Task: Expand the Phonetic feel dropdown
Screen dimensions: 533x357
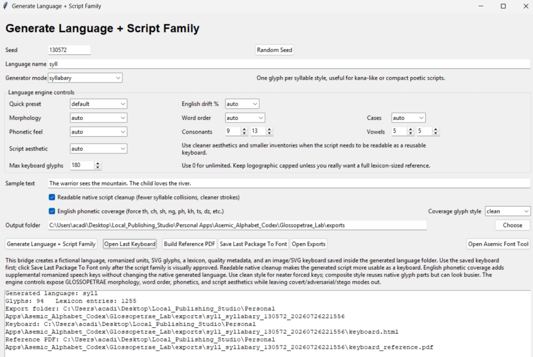Action: point(98,132)
